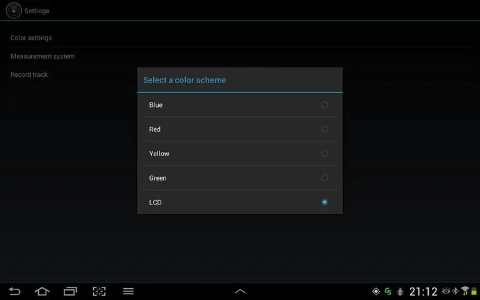Tap the green G notification icon
Viewport: 480px width, 300px height.
[388, 291]
